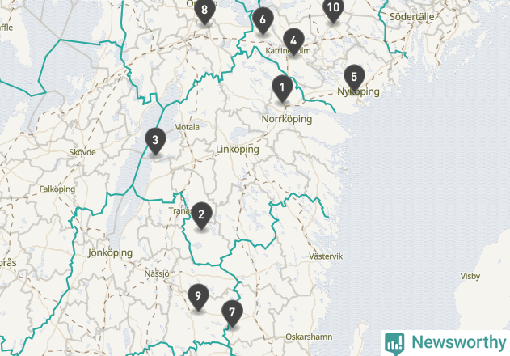The image size is (510, 356).
Task: Click the Norrköping city label
Action: (287, 119)
